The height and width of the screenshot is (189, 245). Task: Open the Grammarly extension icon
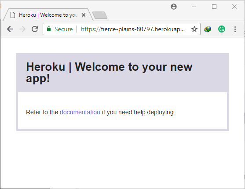coord(222,29)
